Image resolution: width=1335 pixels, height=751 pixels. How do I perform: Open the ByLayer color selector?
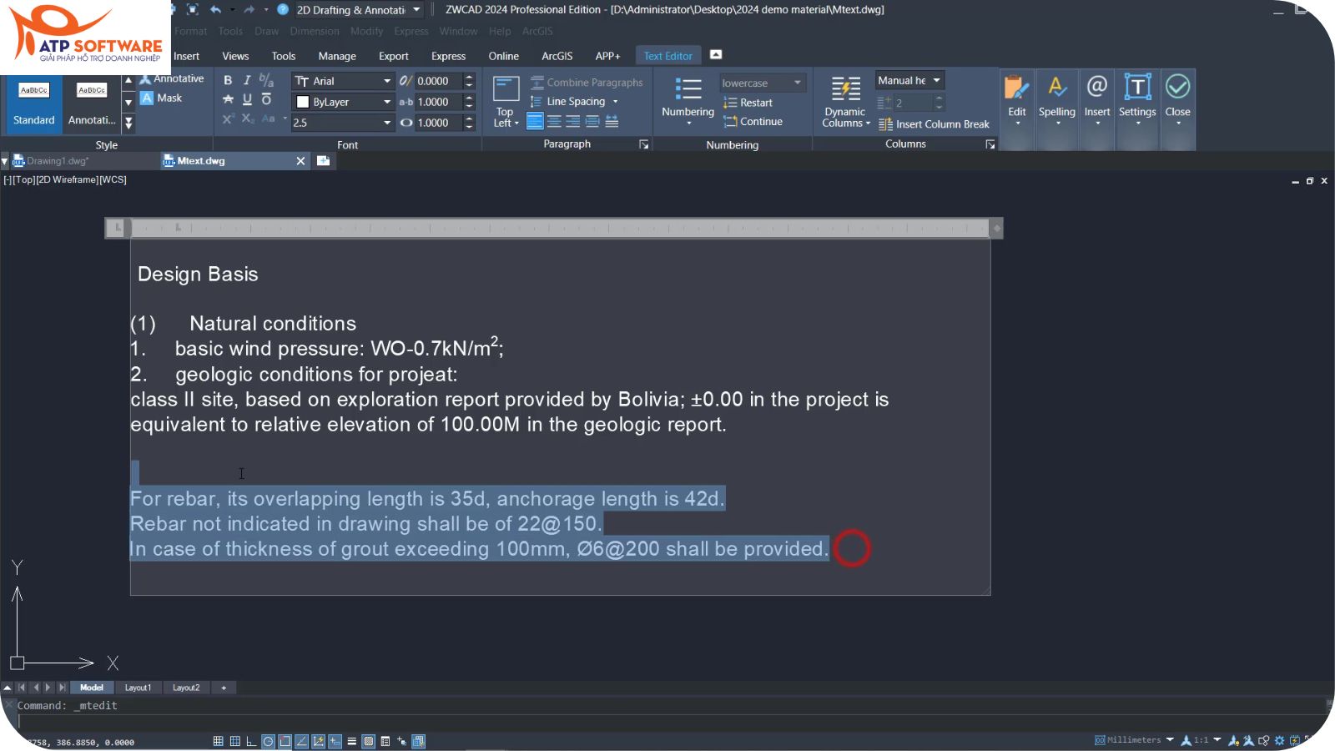click(x=343, y=102)
